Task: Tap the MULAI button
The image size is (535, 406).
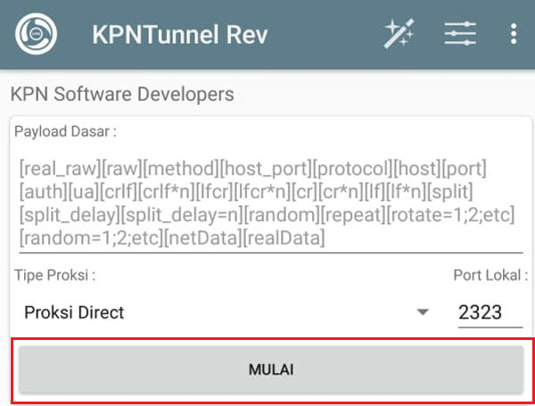Action: pos(271,369)
